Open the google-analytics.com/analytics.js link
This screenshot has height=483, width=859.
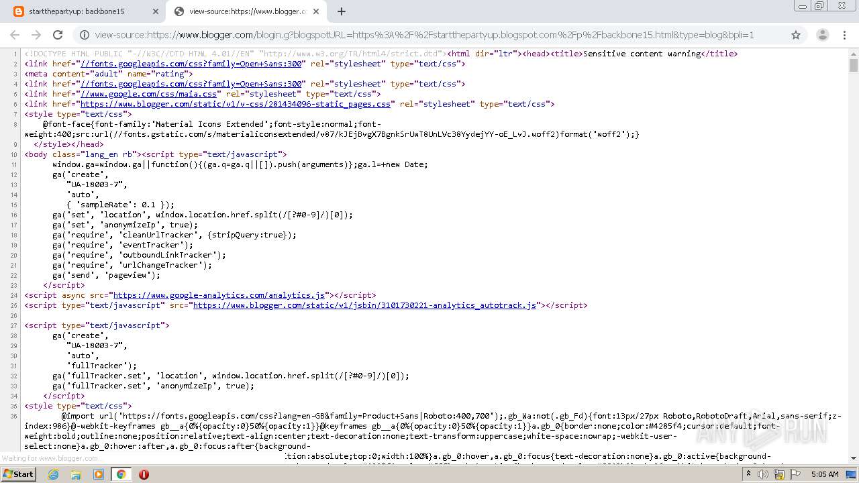click(219, 295)
